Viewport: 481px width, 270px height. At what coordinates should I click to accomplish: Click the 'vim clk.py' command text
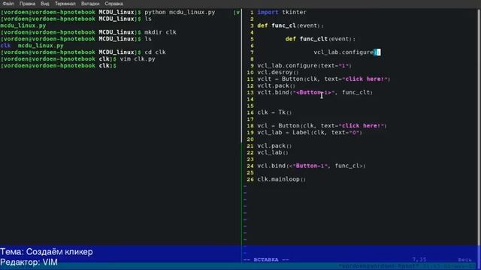pyautogui.click(x=138, y=58)
